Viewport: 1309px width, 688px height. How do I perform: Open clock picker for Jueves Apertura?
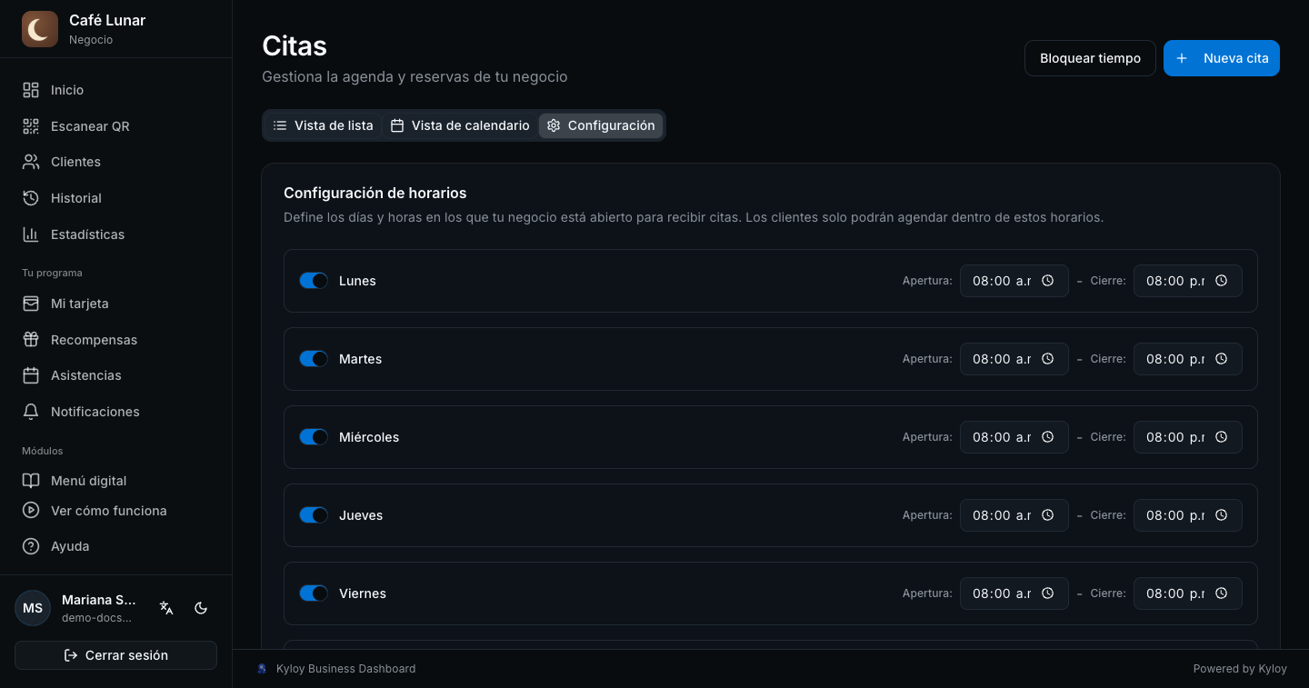[x=1047, y=515]
